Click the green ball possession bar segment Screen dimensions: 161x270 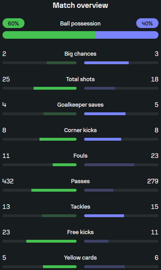tap(49, 35)
